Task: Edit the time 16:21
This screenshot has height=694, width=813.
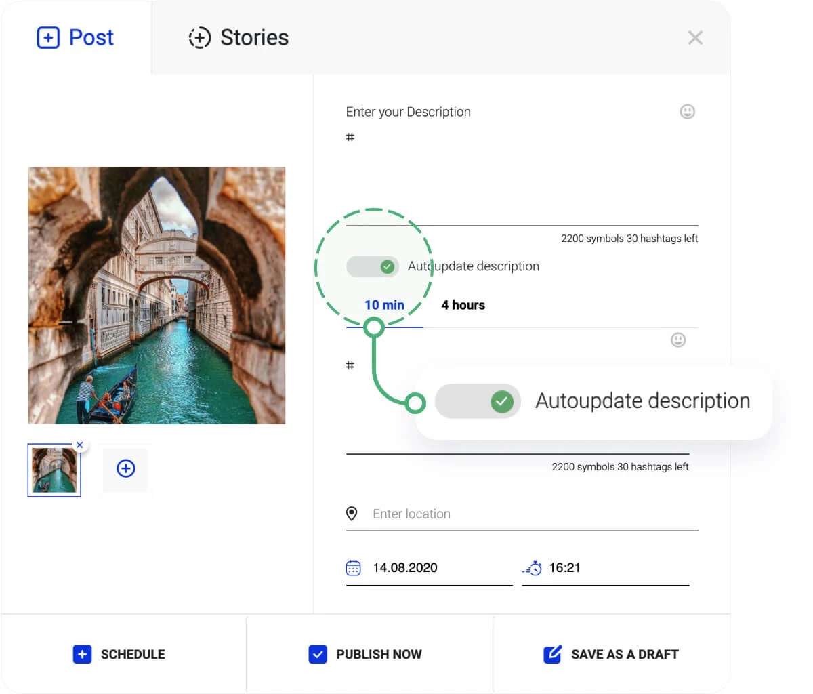Action: coord(564,568)
